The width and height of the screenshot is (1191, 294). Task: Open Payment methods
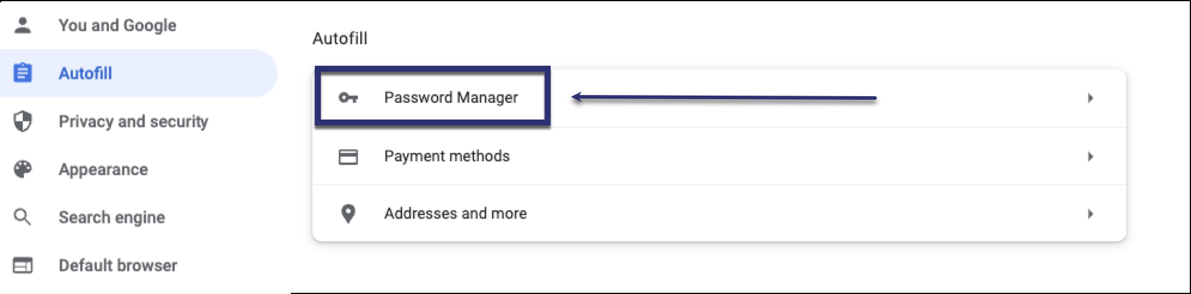447,156
